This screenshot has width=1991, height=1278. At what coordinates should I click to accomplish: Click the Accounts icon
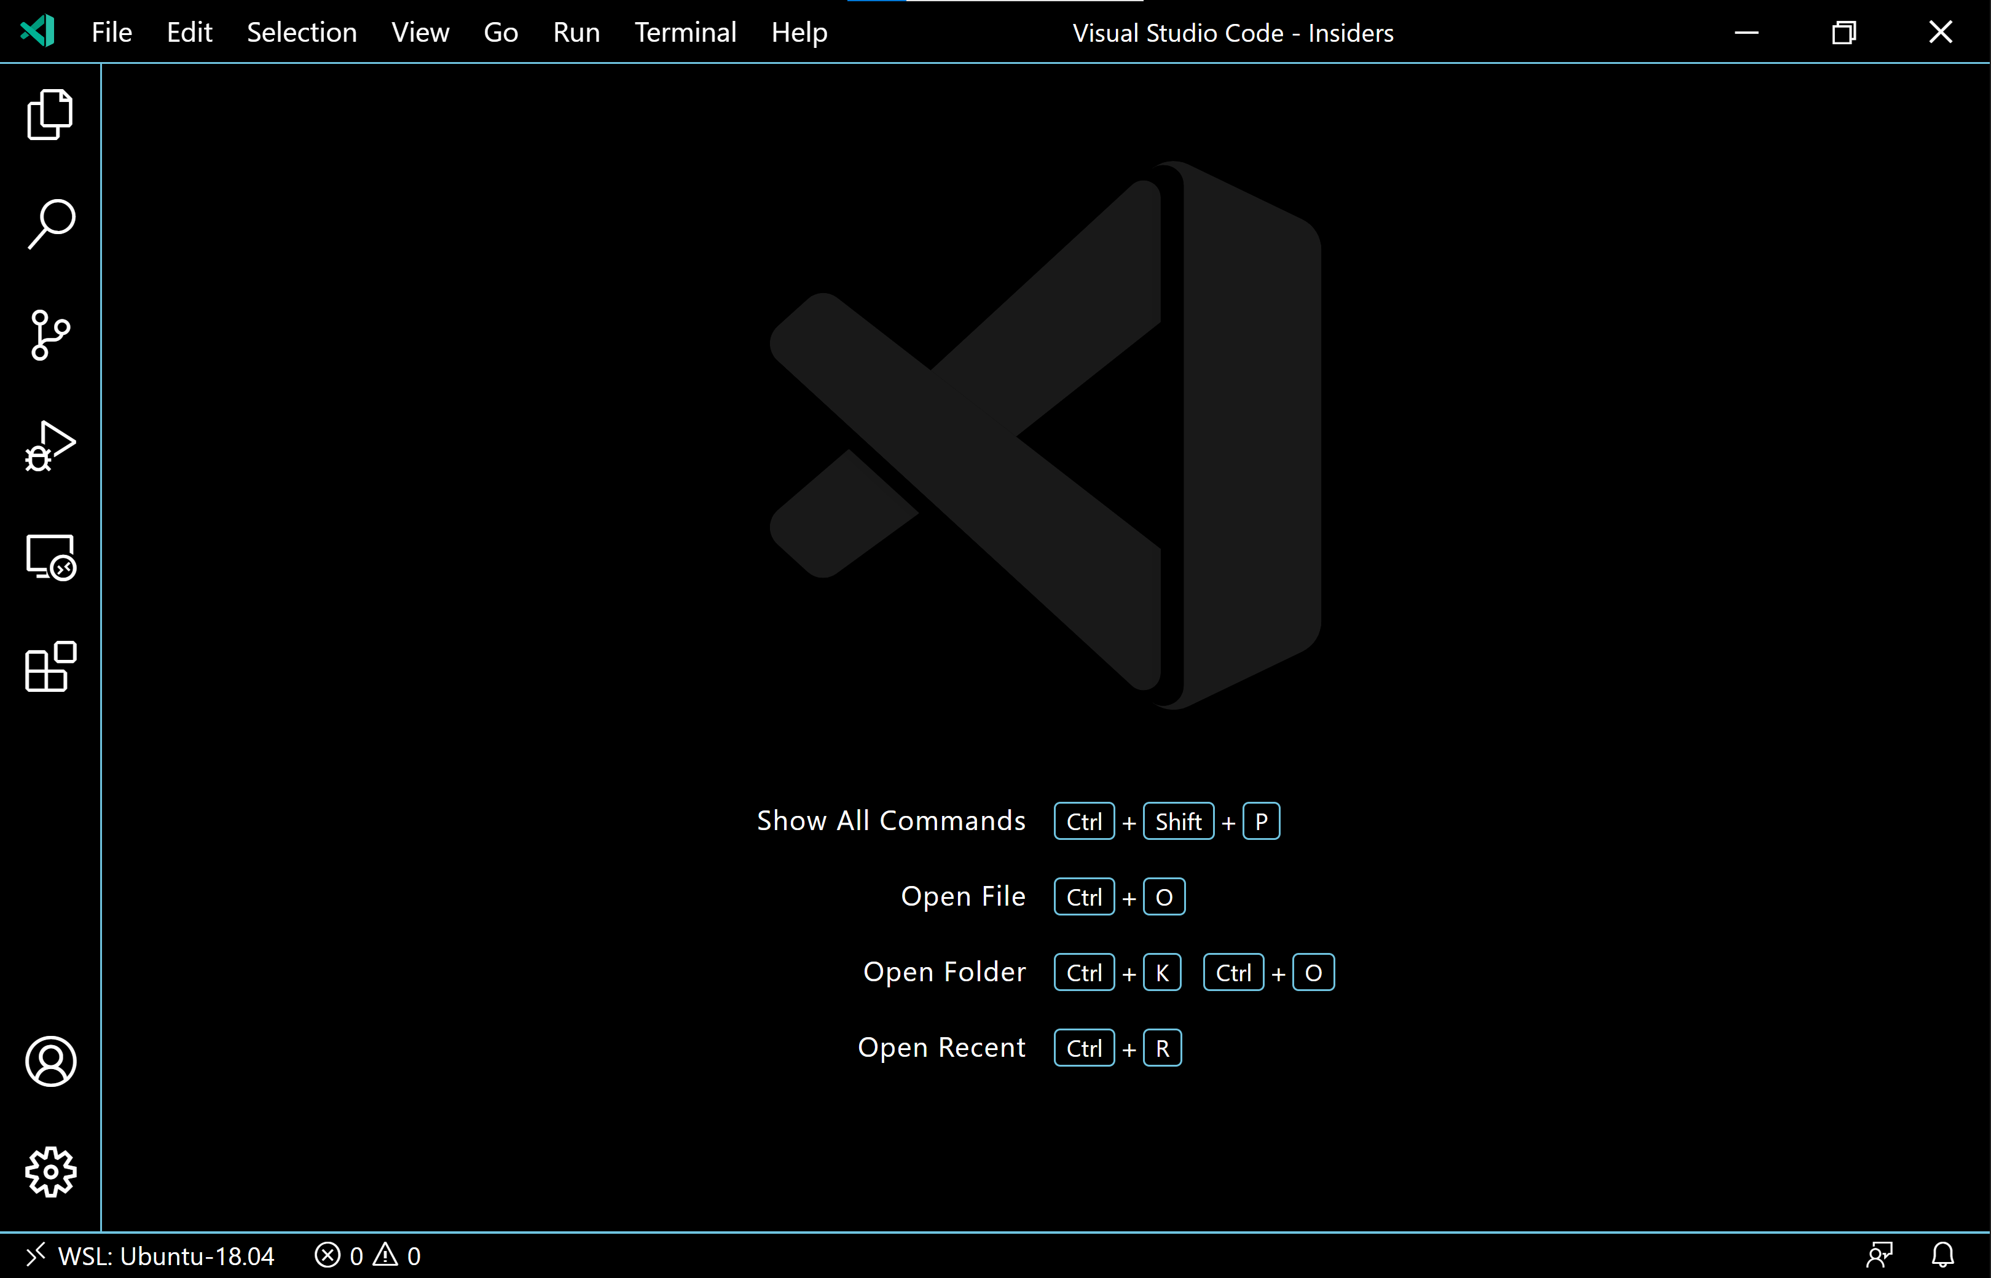(x=50, y=1061)
